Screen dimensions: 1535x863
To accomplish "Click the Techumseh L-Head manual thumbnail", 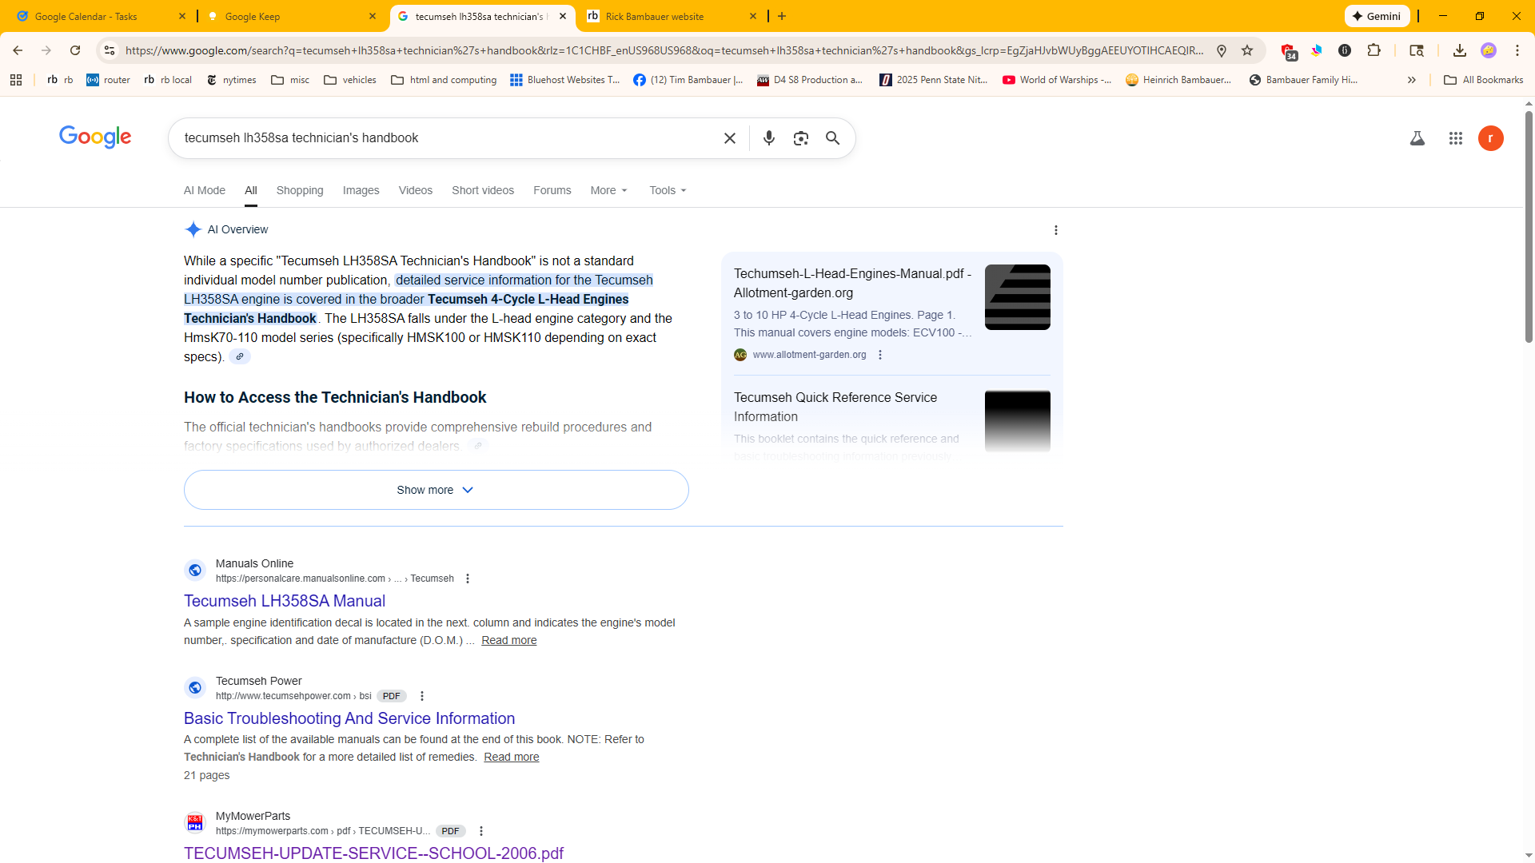I will pyautogui.click(x=1017, y=297).
